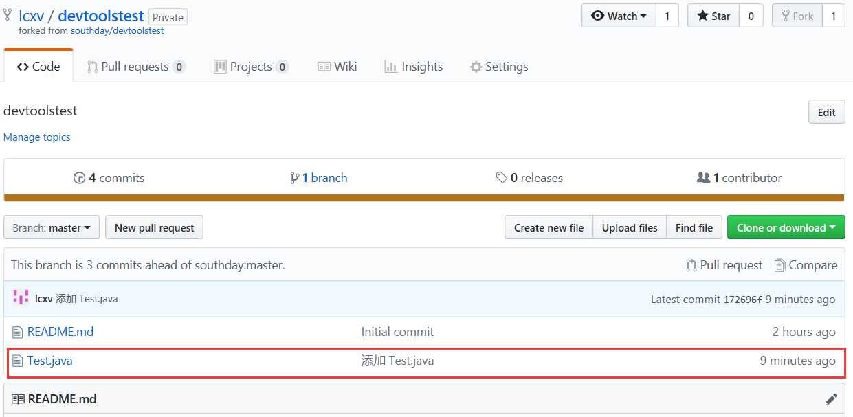This screenshot has height=417, width=853.
Task: Open commit hash 172696f
Action: tap(743, 300)
